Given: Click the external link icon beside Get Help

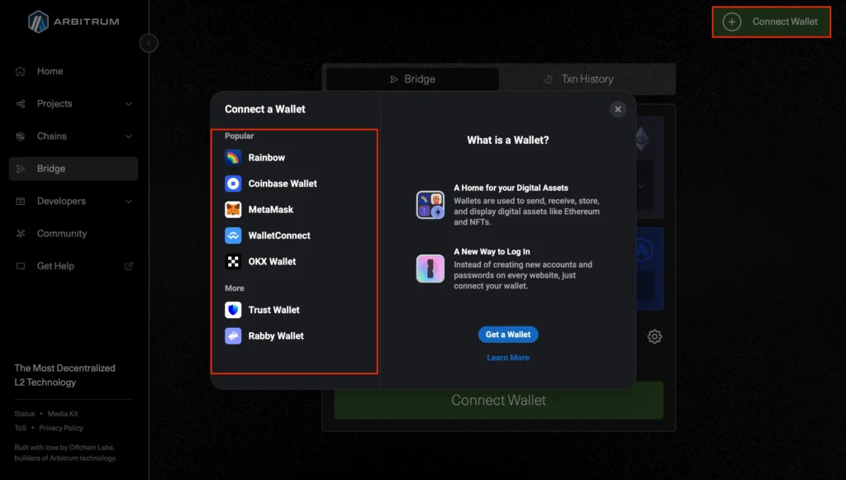Looking at the screenshot, I should [x=128, y=266].
